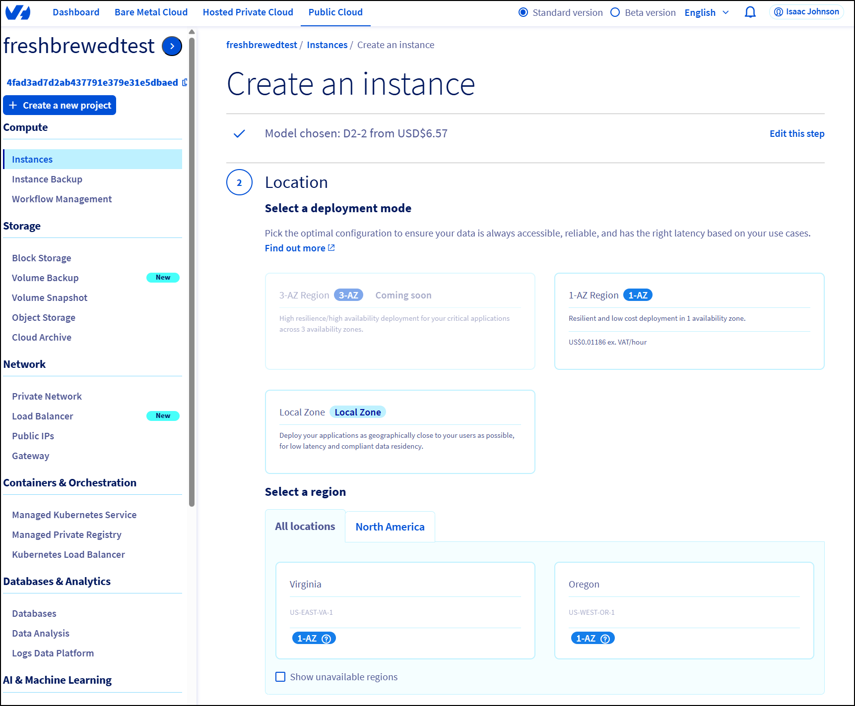Screen dimensions: 855x706
Task: Click the external link icon beside Find out more
Action: coord(331,248)
